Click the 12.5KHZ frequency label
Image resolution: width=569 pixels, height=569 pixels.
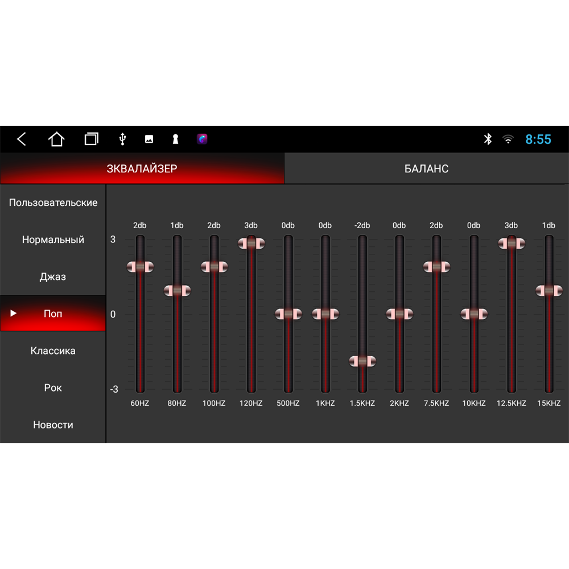pos(512,403)
